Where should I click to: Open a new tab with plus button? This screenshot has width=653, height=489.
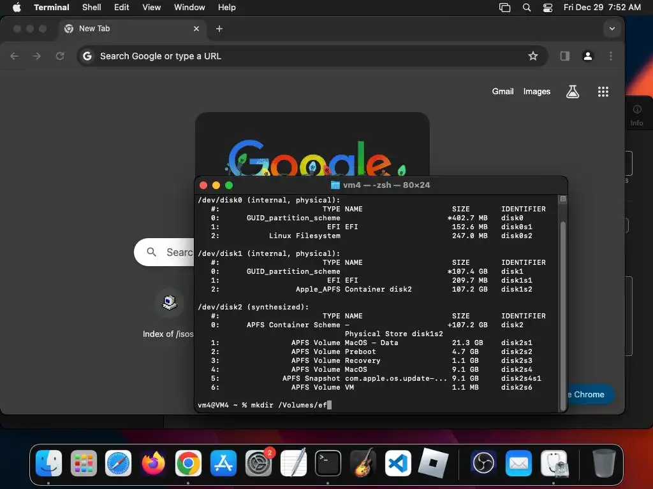click(x=219, y=29)
